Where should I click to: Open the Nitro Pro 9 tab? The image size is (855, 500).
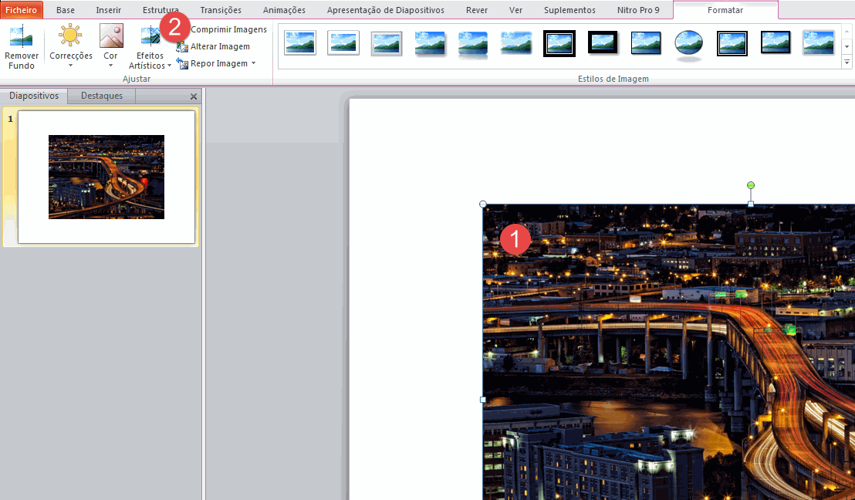point(638,10)
